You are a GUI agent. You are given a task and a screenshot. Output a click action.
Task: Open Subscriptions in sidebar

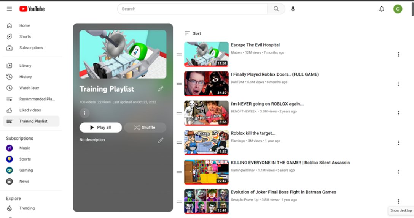31,48
